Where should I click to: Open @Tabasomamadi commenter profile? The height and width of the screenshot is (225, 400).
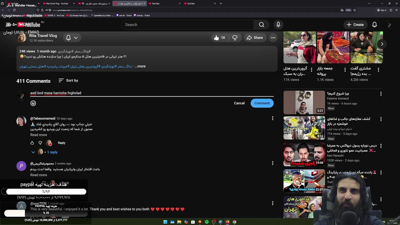click(x=43, y=118)
